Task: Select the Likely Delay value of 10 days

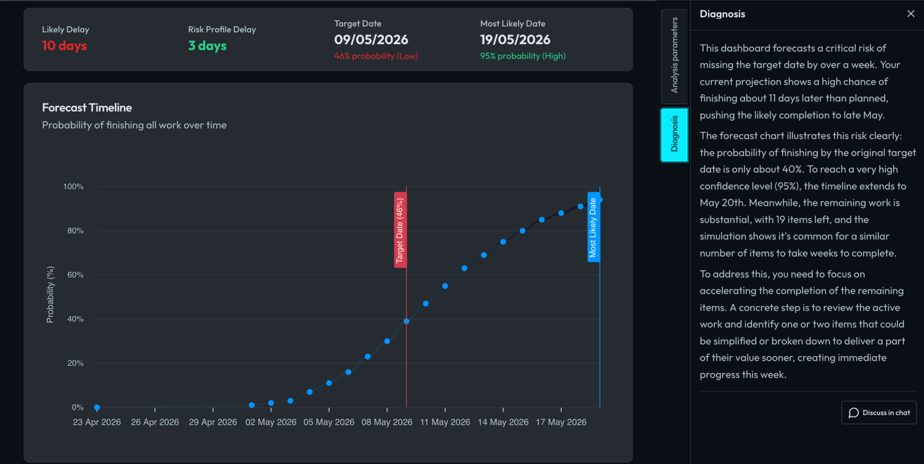Action: (x=64, y=46)
